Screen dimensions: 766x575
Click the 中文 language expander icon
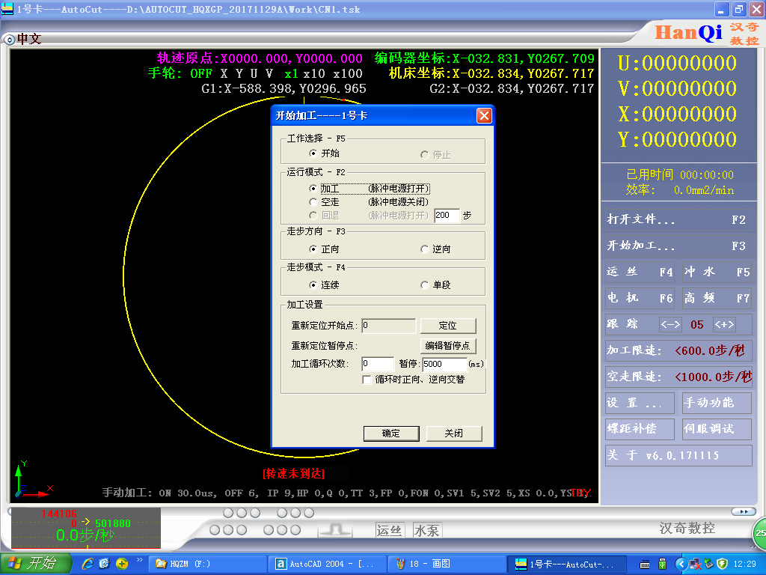(x=9, y=39)
